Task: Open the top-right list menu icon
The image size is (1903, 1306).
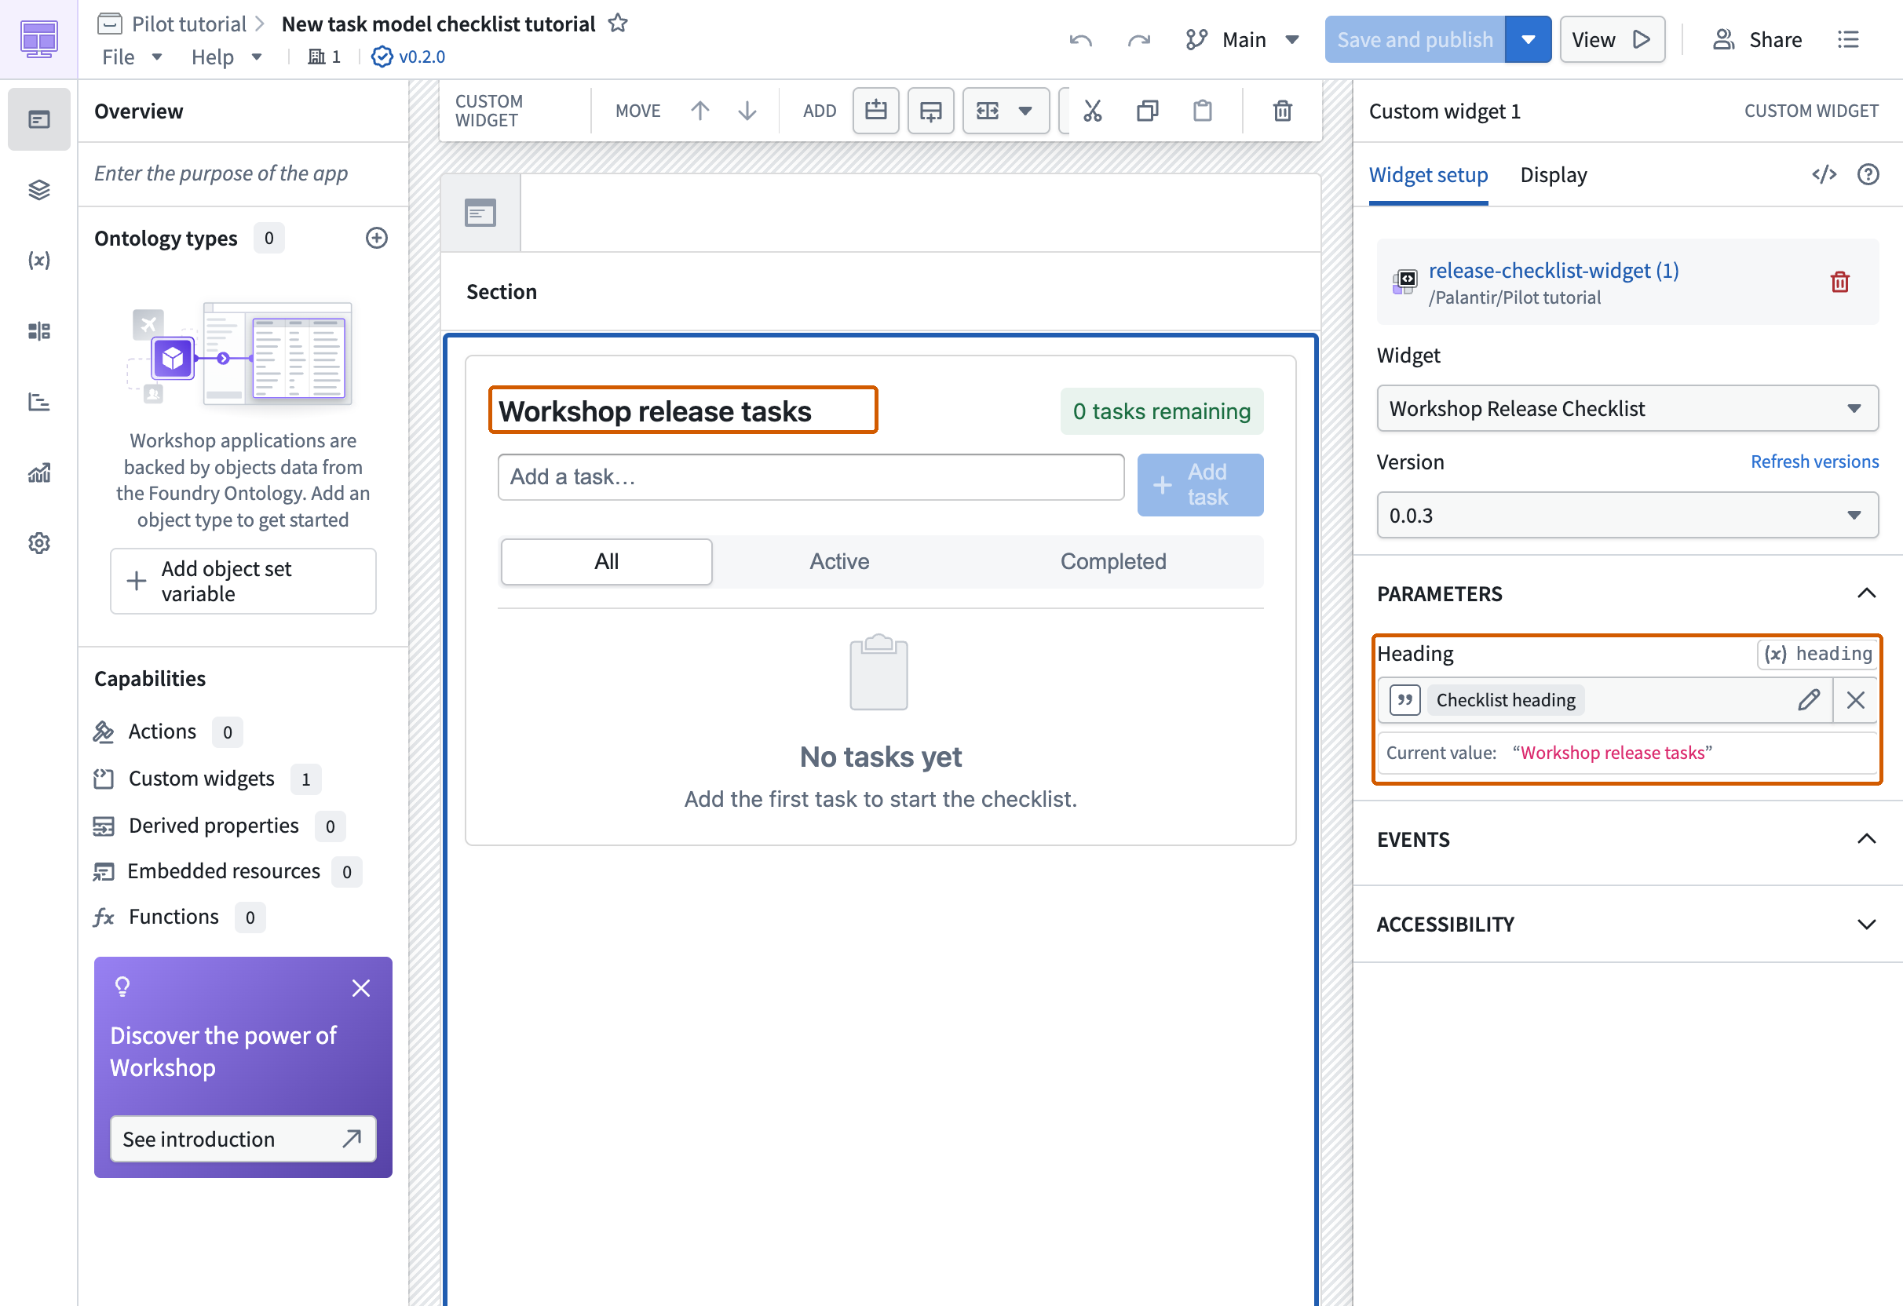Action: pos(1848,39)
